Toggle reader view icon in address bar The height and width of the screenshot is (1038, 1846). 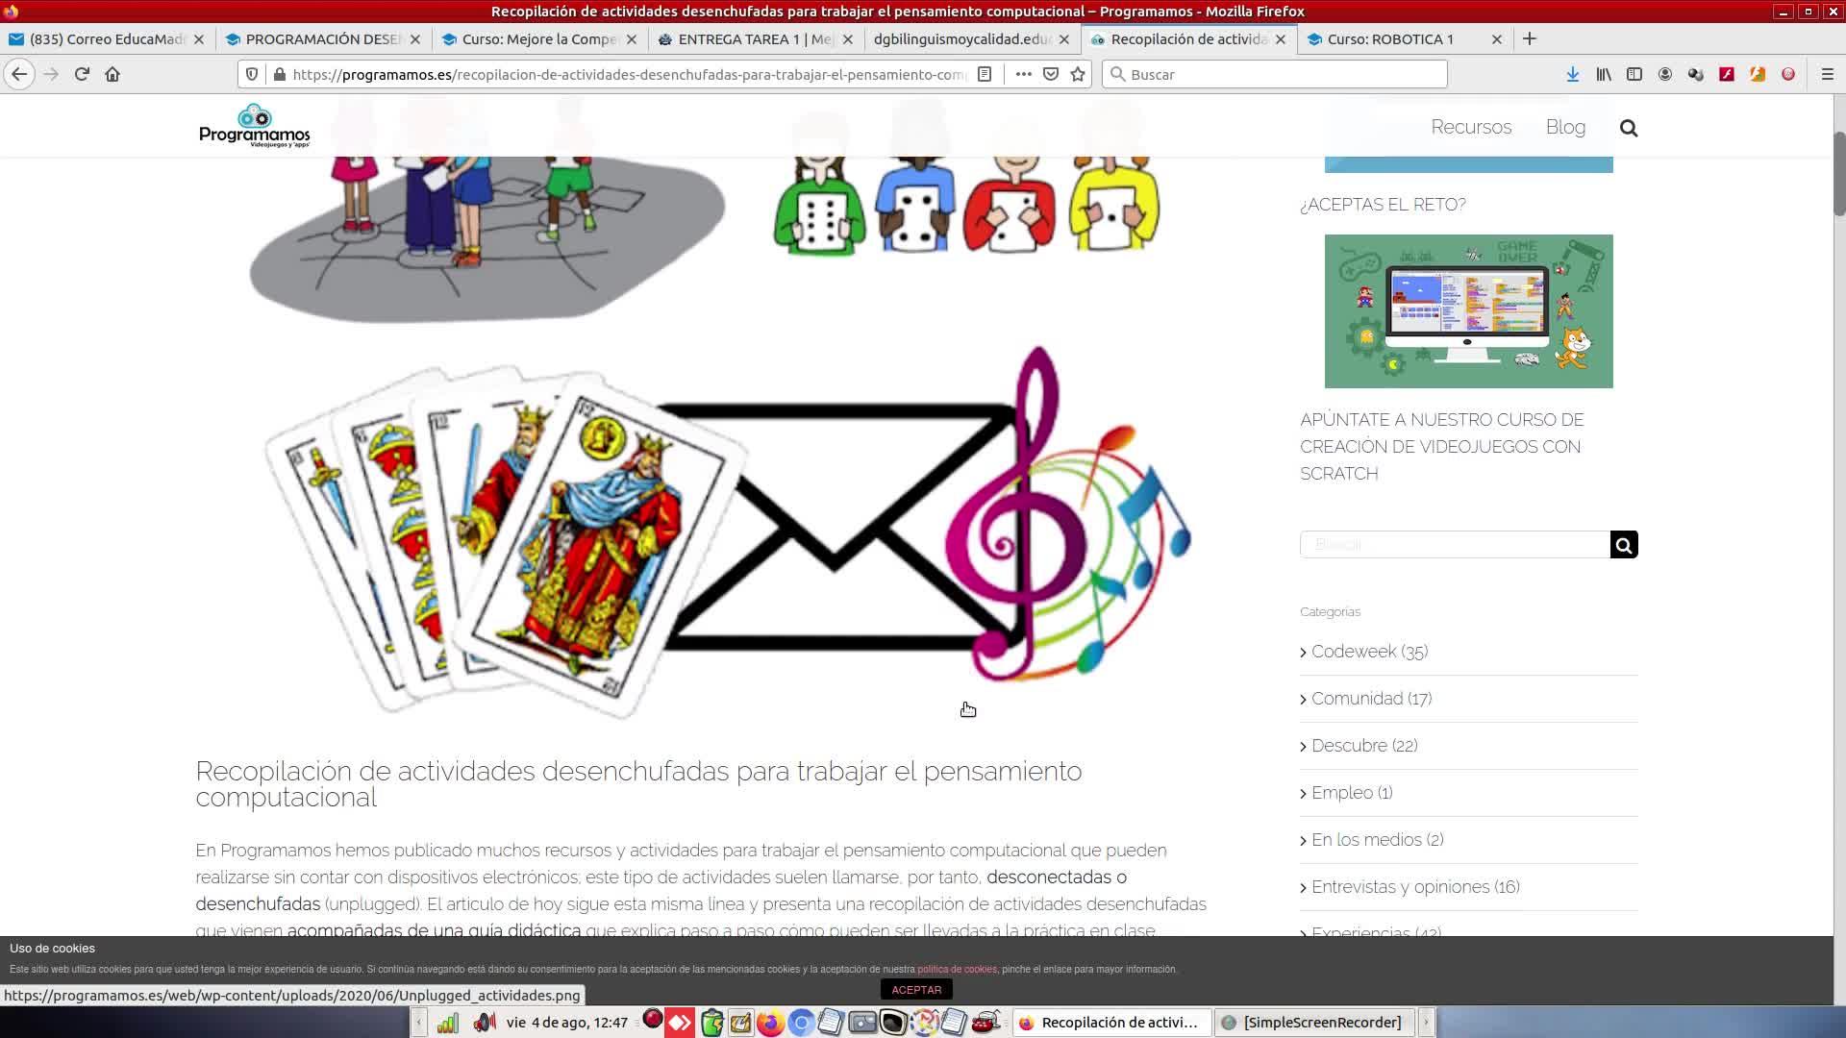tap(985, 74)
